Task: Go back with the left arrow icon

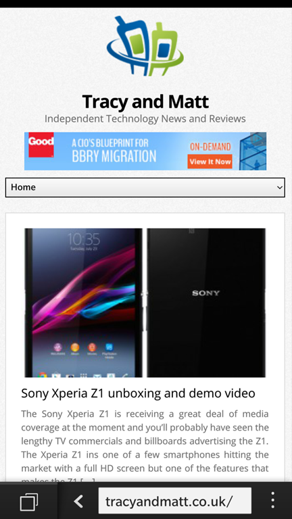Action: tap(78, 501)
